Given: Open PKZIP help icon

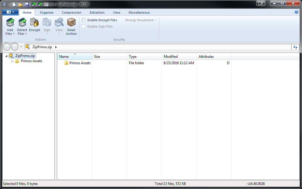Looking at the screenshot, I should click(x=296, y=12).
